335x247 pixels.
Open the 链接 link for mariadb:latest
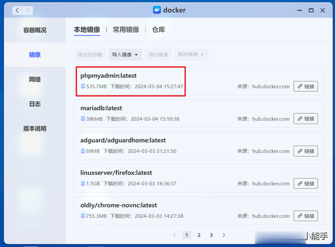[306, 119]
